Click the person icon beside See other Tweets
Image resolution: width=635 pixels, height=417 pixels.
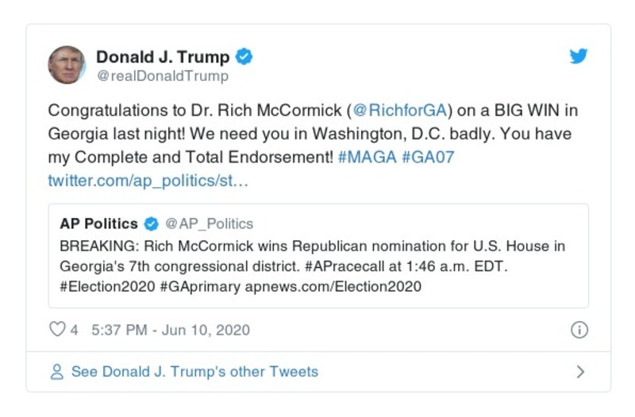pos(56,371)
